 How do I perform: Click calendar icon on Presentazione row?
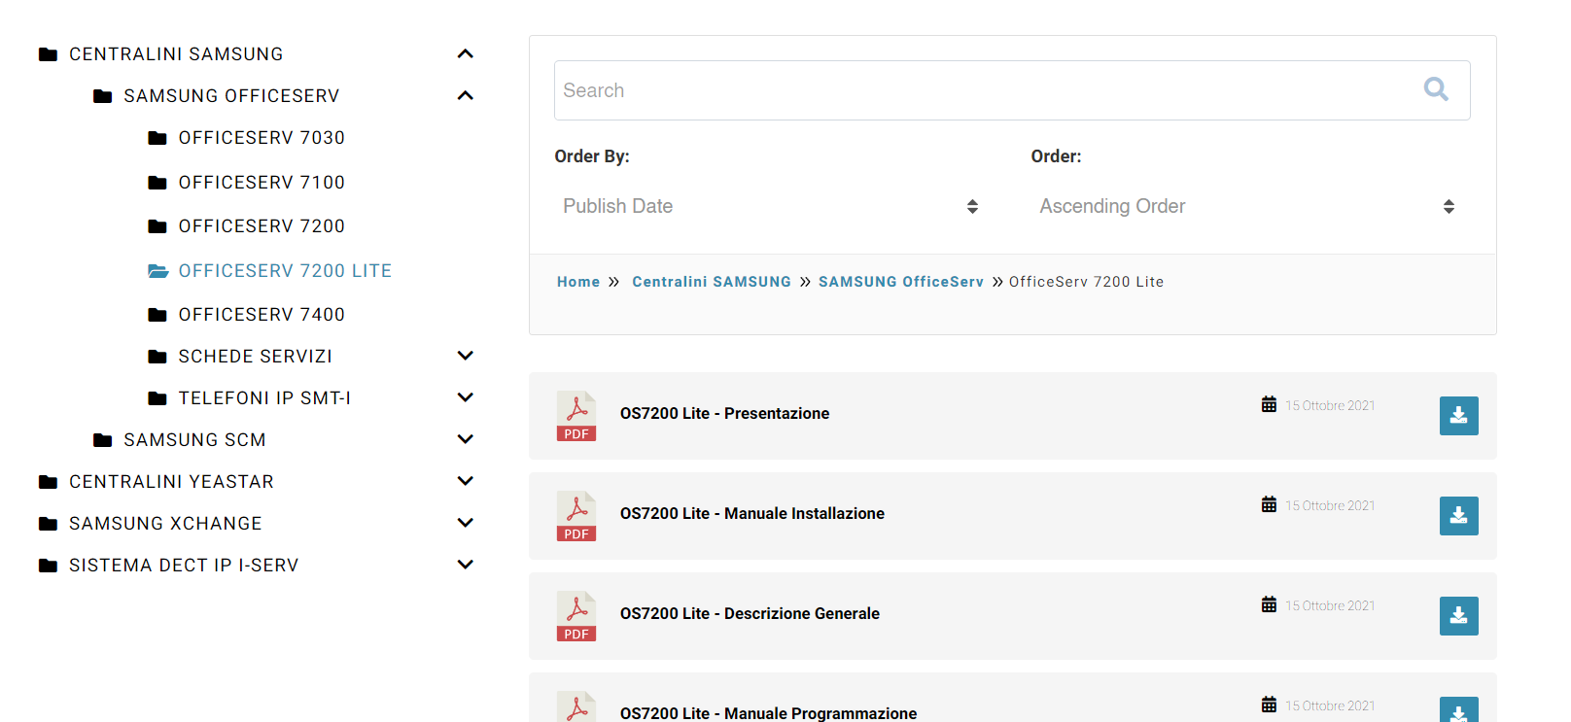coord(1269,404)
